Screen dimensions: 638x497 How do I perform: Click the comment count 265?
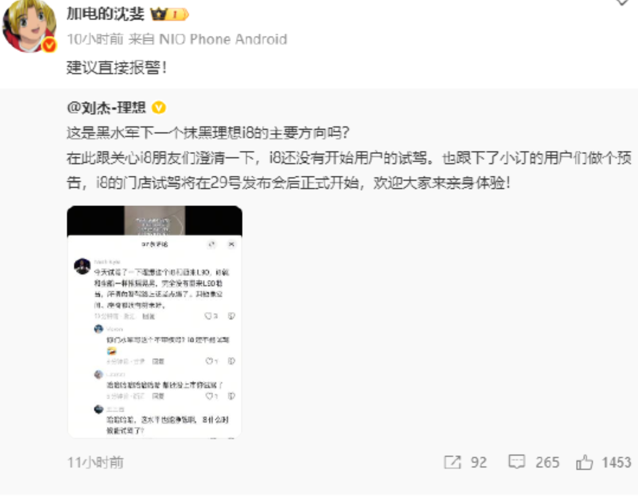click(547, 462)
